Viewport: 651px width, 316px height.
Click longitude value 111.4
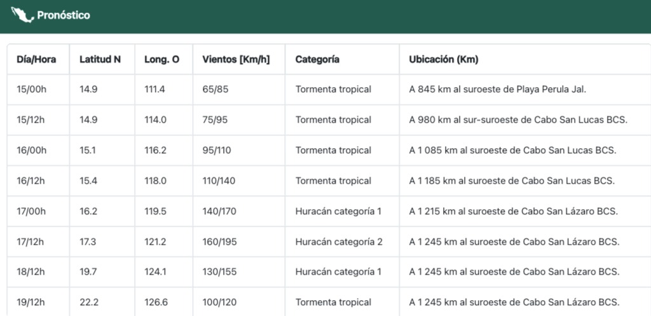pos(155,89)
